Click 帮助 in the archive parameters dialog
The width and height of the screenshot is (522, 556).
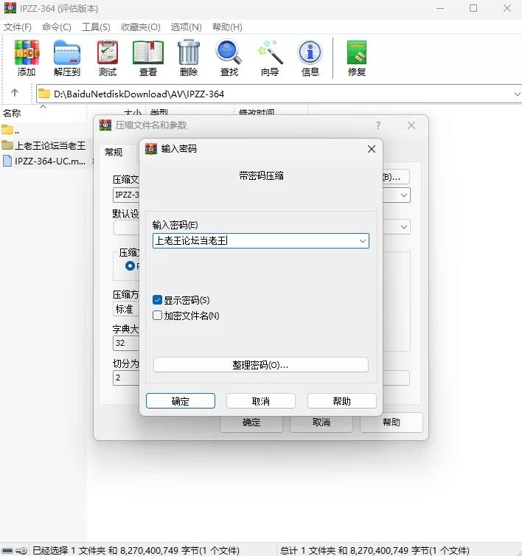pyautogui.click(x=391, y=423)
